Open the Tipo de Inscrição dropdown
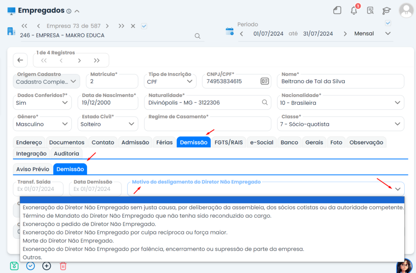The image size is (416, 273). click(x=170, y=81)
